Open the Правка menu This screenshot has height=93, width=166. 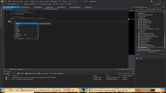coord(10,1)
